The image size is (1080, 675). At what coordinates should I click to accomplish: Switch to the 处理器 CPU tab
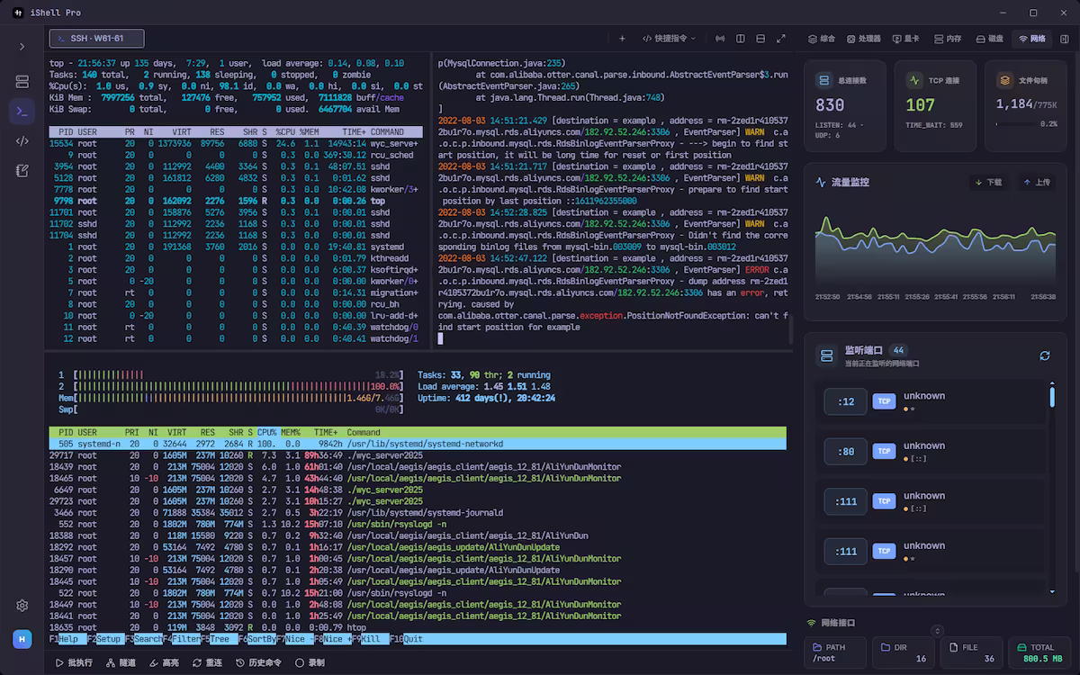pyautogui.click(x=863, y=39)
